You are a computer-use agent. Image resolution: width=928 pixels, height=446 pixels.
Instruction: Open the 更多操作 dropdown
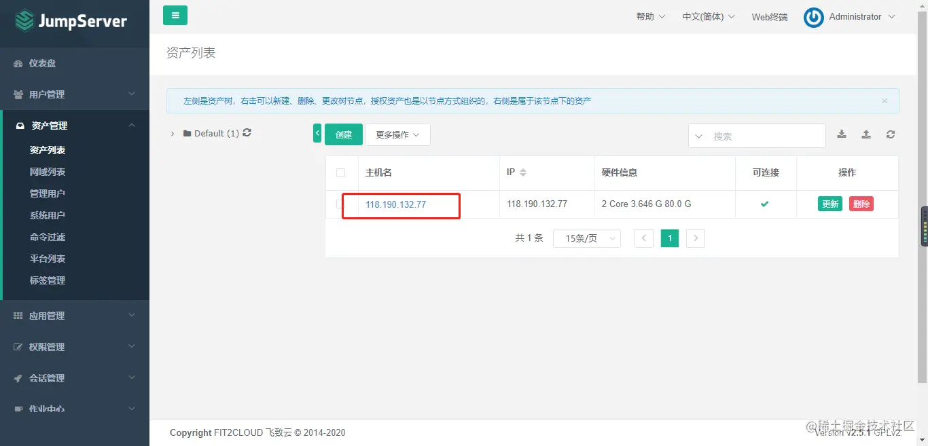click(x=397, y=134)
